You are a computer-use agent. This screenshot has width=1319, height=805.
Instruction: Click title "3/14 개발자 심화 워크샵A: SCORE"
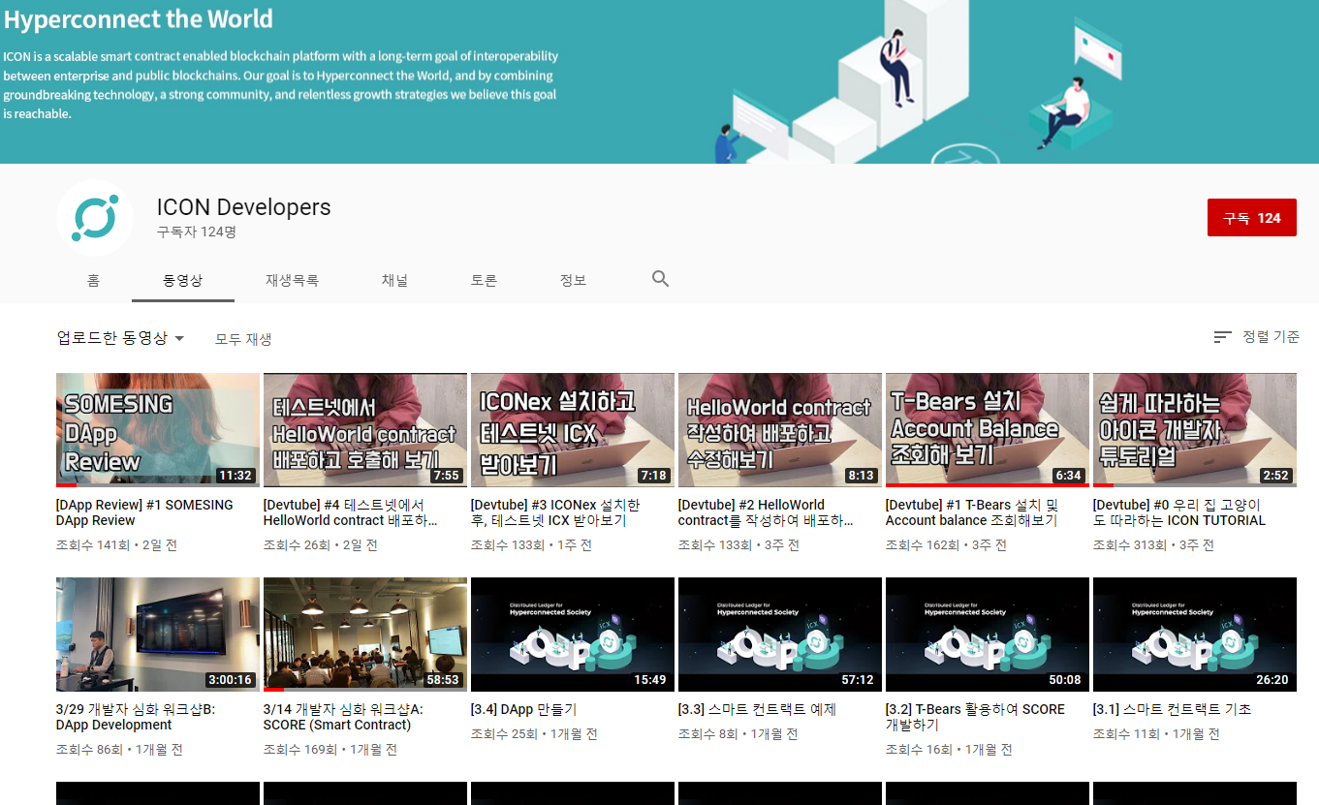(344, 717)
